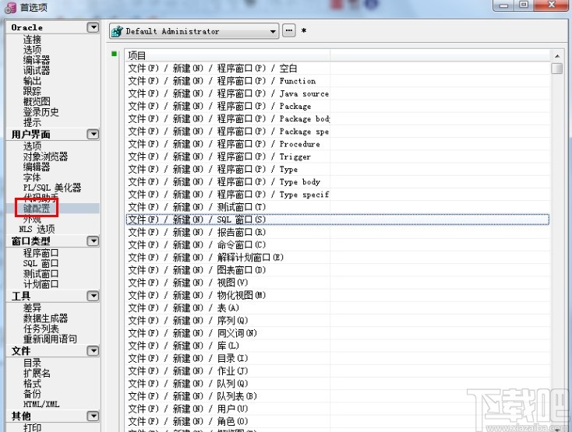The image size is (572, 432).
Task: Select 连接 under Oracle
Action: pyautogui.click(x=32, y=39)
